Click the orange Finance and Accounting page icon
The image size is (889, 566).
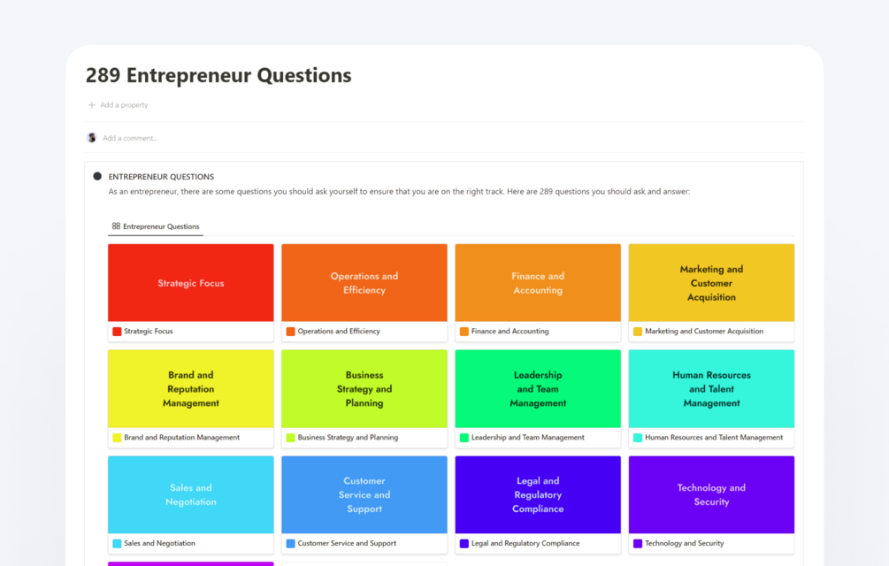464,332
